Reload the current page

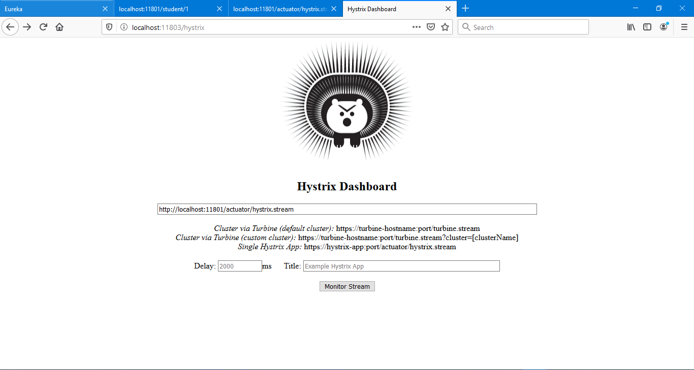(x=43, y=27)
